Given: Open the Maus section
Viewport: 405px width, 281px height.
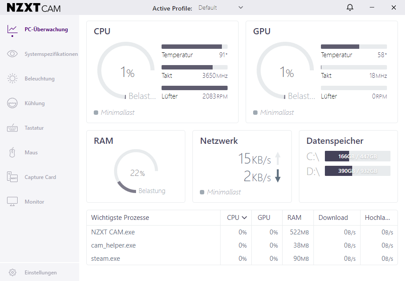Looking at the screenshot, I should click(x=40, y=153).
